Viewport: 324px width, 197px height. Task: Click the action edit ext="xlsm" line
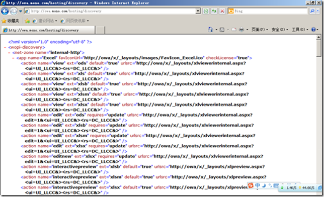(x=138, y=138)
